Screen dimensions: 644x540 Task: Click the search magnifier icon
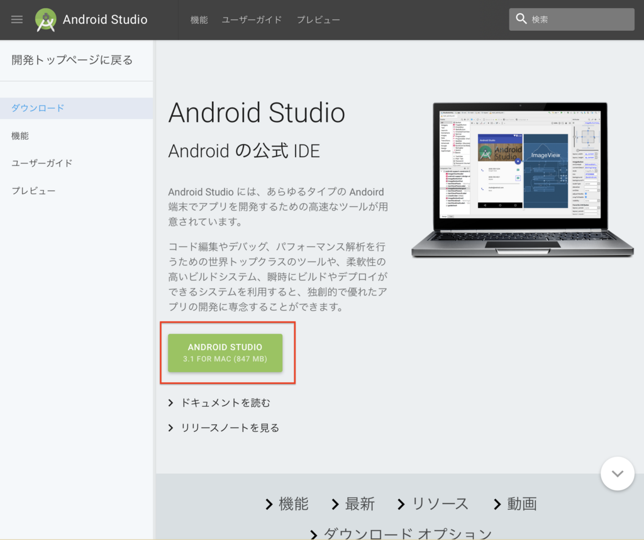pyautogui.click(x=522, y=19)
